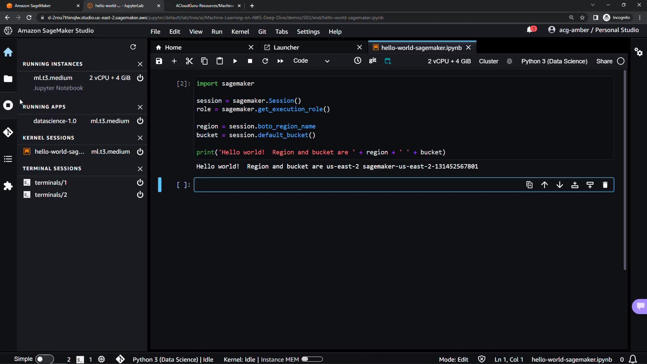647x364 pixels.
Task: Open the Git sidebar panel icon
Action: (x=8, y=132)
